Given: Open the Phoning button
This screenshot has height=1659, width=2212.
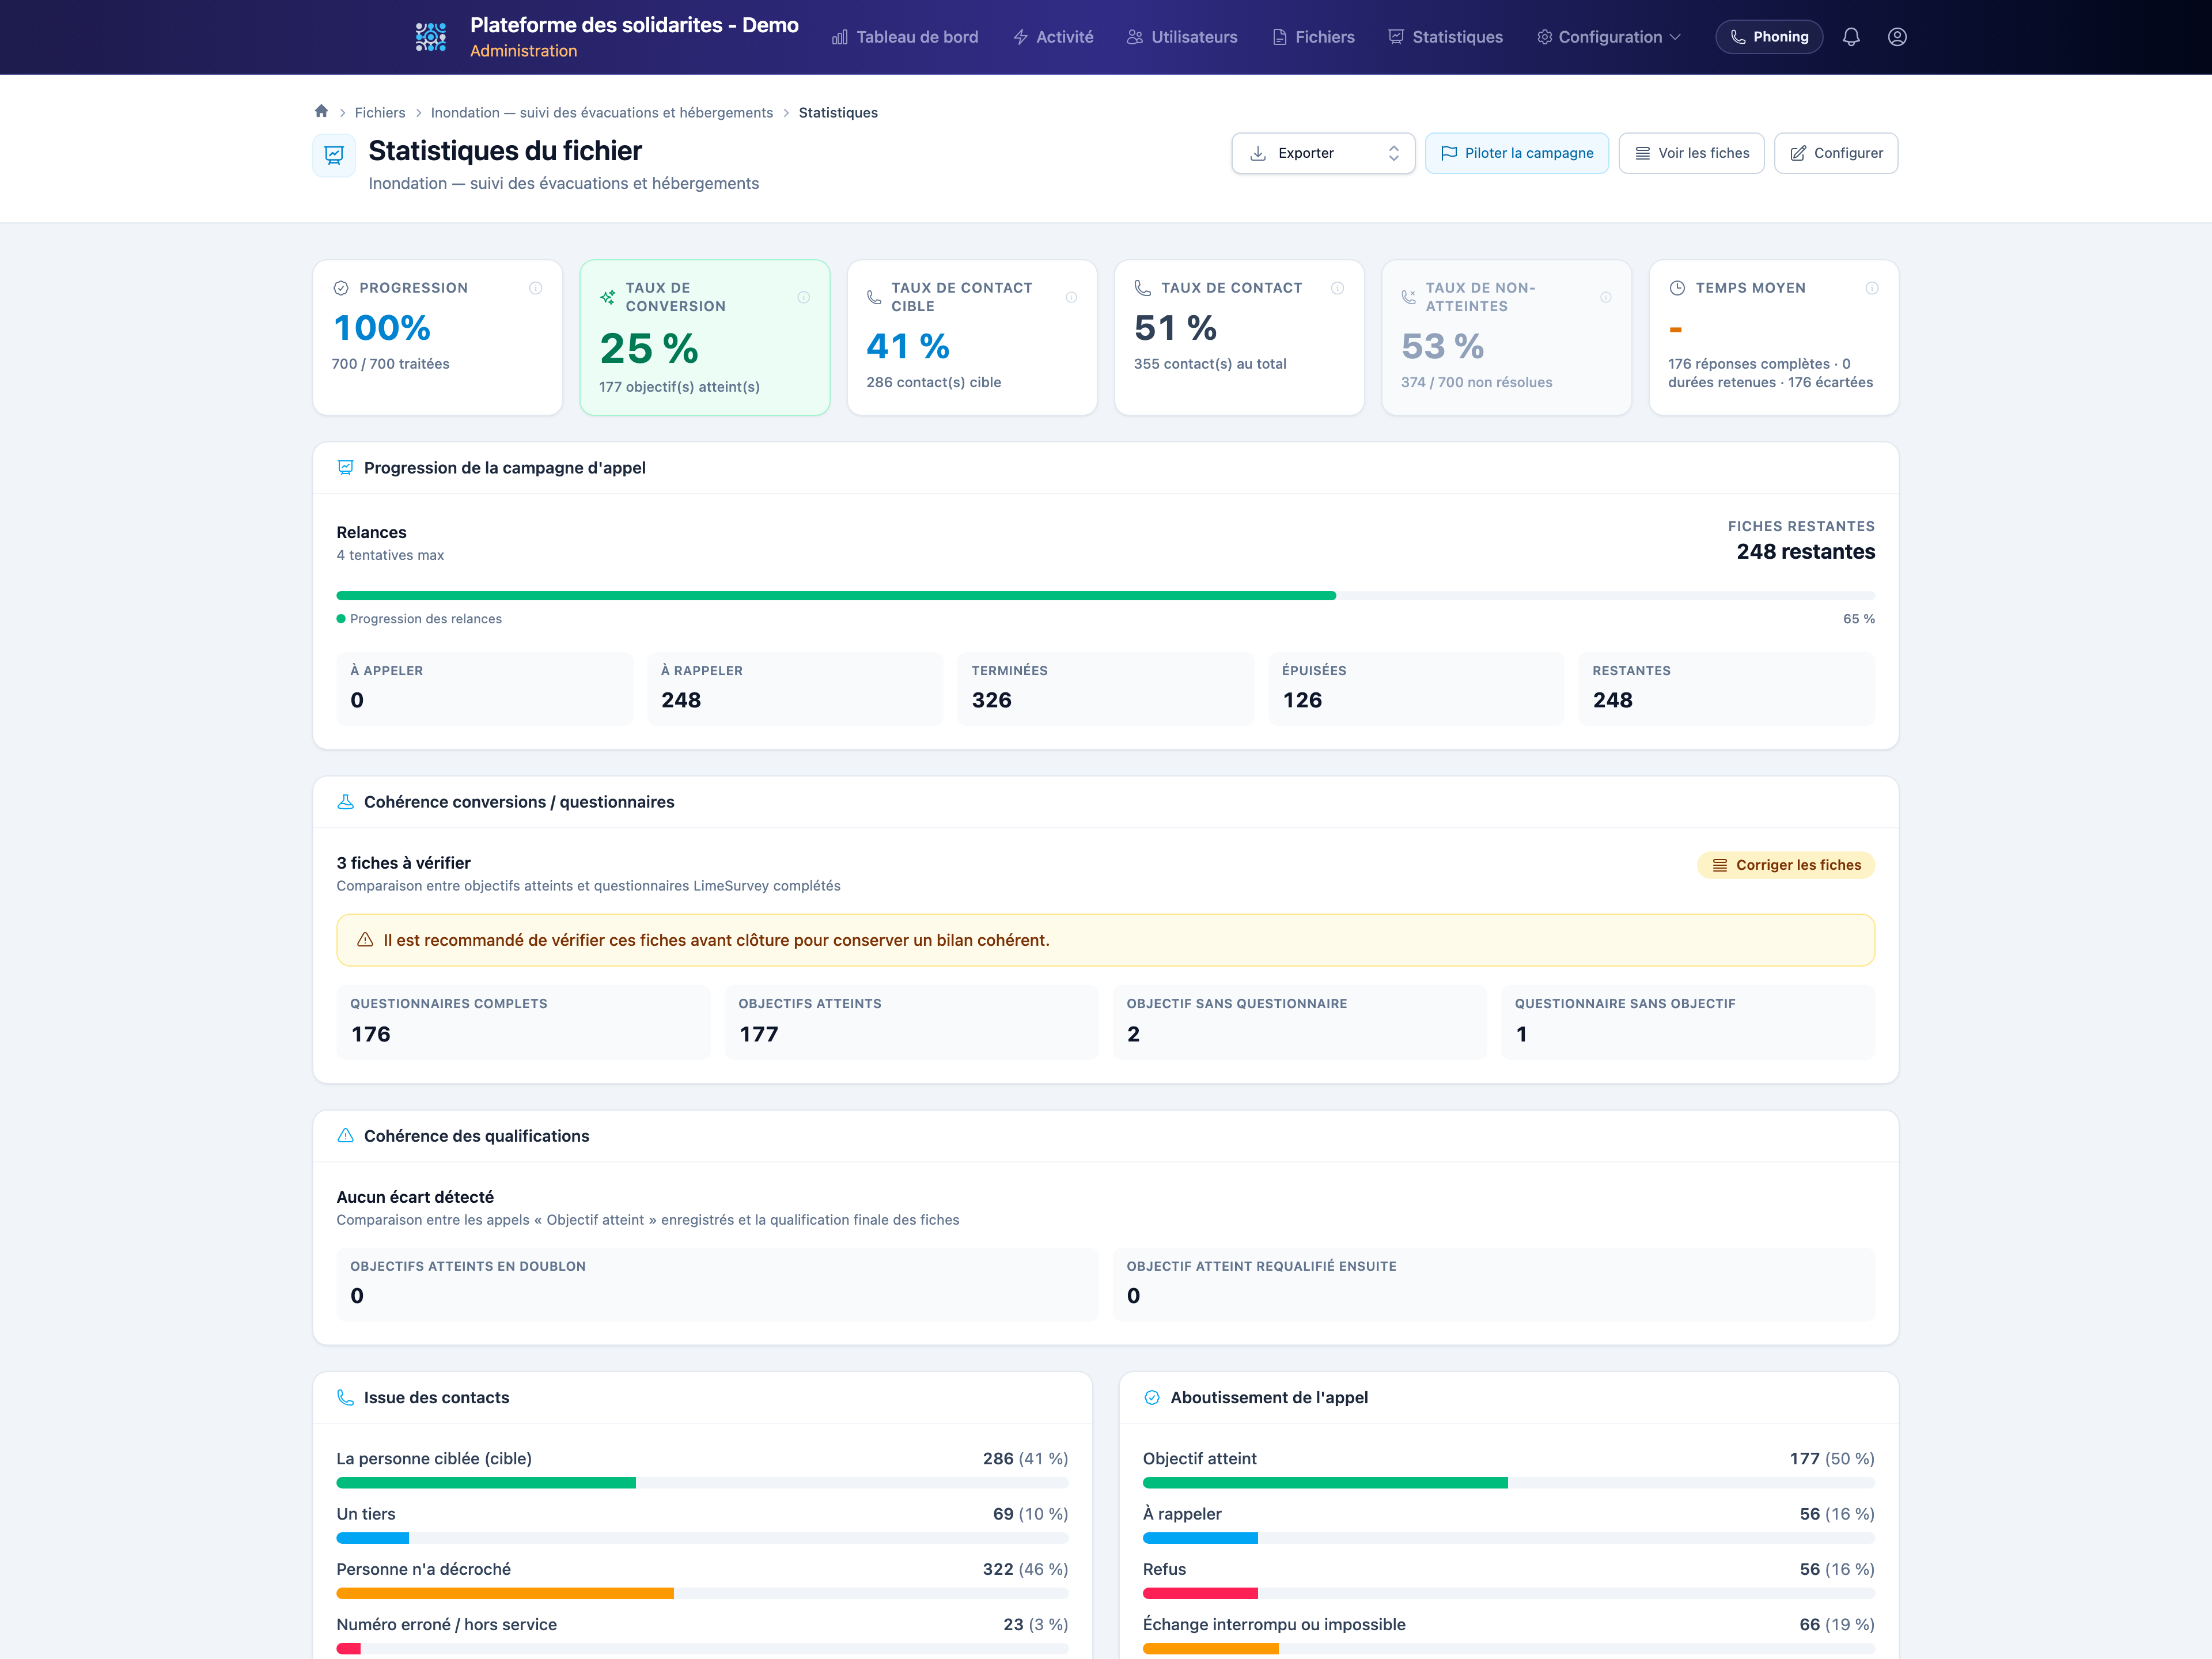Looking at the screenshot, I should pyautogui.click(x=1769, y=37).
